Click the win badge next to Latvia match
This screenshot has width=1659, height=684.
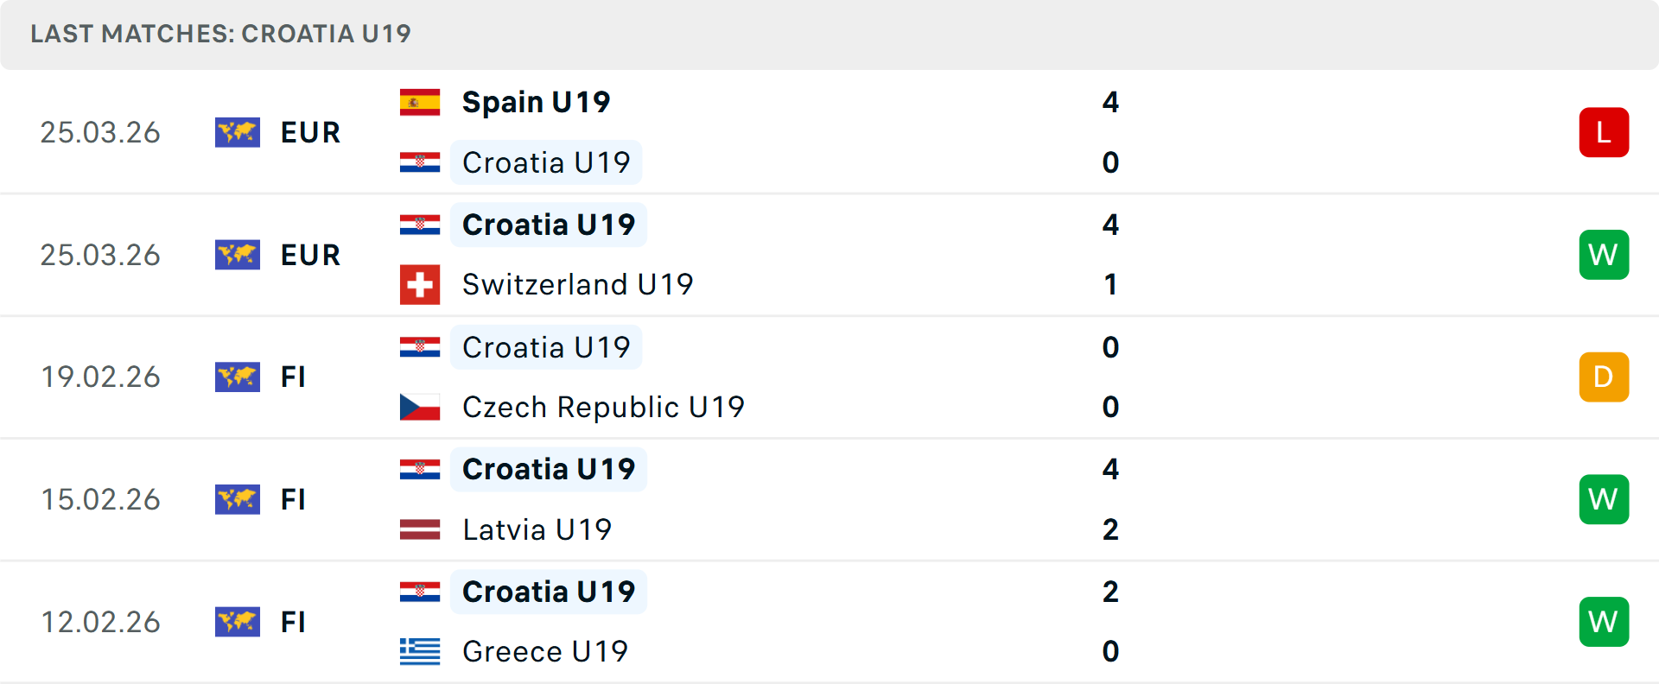pyautogui.click(x=1605, y=499)
